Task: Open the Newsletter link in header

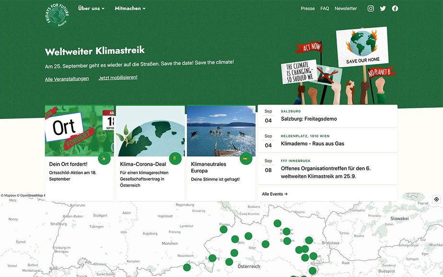Action: [346, 9]
